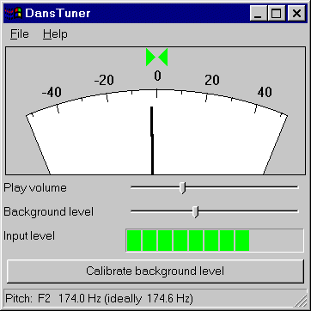Click the 40 label on the gauge
Screen dimensions: 311x311
click(x=265, y=92)
